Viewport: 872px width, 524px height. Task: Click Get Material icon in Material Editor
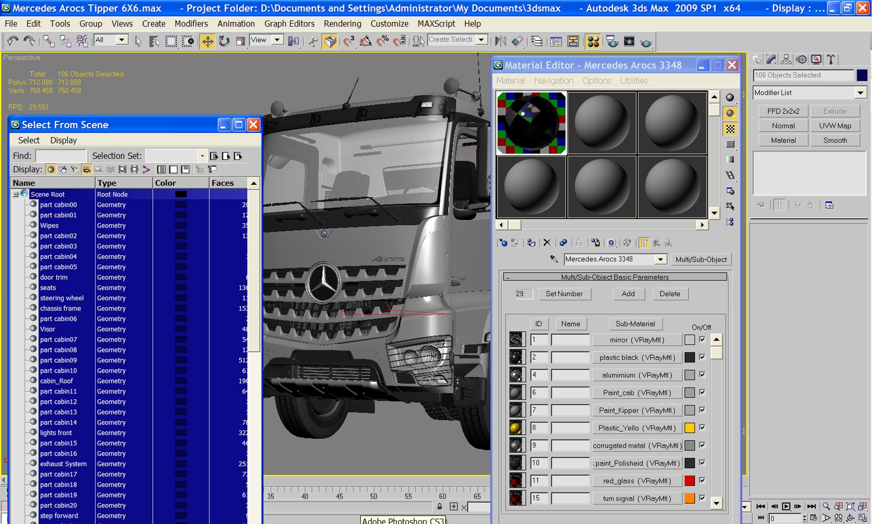tap(503, 243)
